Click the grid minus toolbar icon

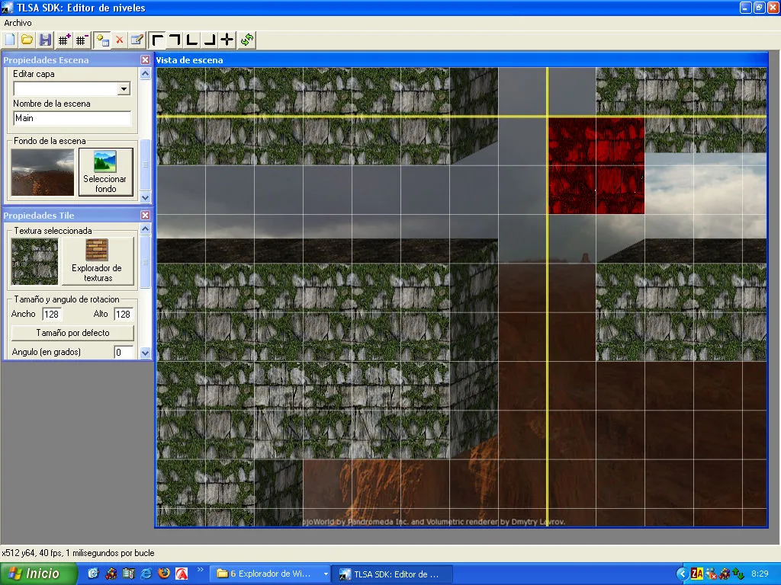[82, 40]
